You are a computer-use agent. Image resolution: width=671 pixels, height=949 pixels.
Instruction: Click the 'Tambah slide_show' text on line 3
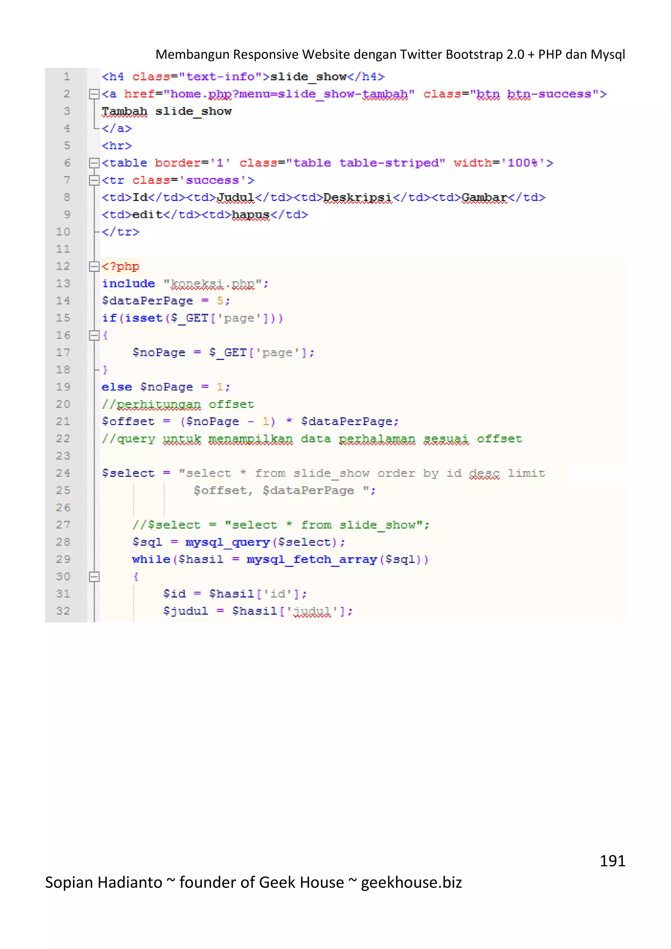[x=167, y=112]
